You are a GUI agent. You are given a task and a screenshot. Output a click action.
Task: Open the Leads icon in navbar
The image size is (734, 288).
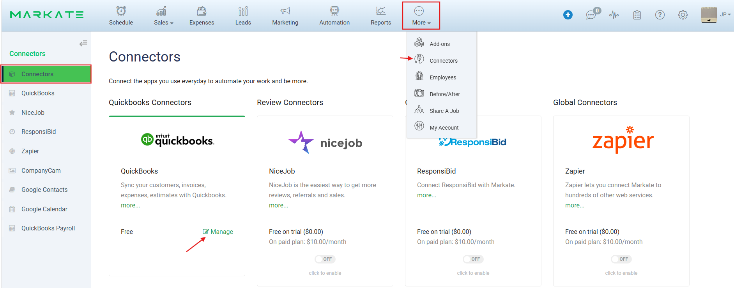pyautogui.click(x=243, y=11)
